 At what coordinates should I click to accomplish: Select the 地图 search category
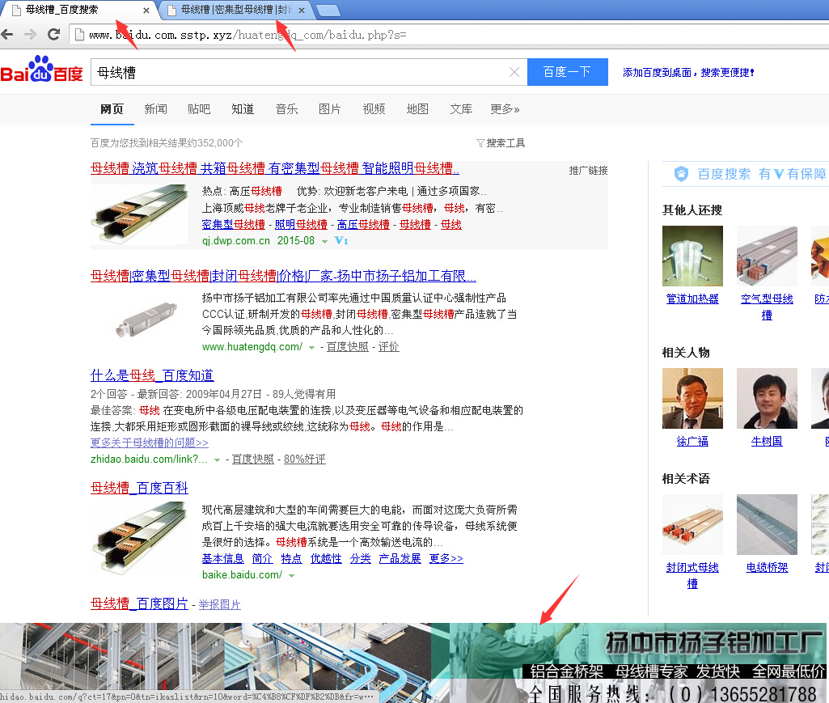coord(417,109)
